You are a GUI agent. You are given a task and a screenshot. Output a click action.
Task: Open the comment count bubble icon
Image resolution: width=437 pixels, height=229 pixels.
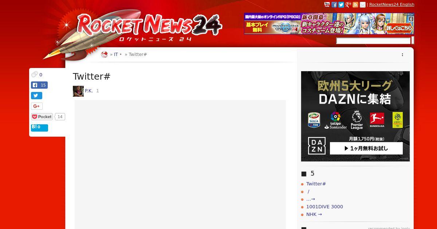coord(35,75)
